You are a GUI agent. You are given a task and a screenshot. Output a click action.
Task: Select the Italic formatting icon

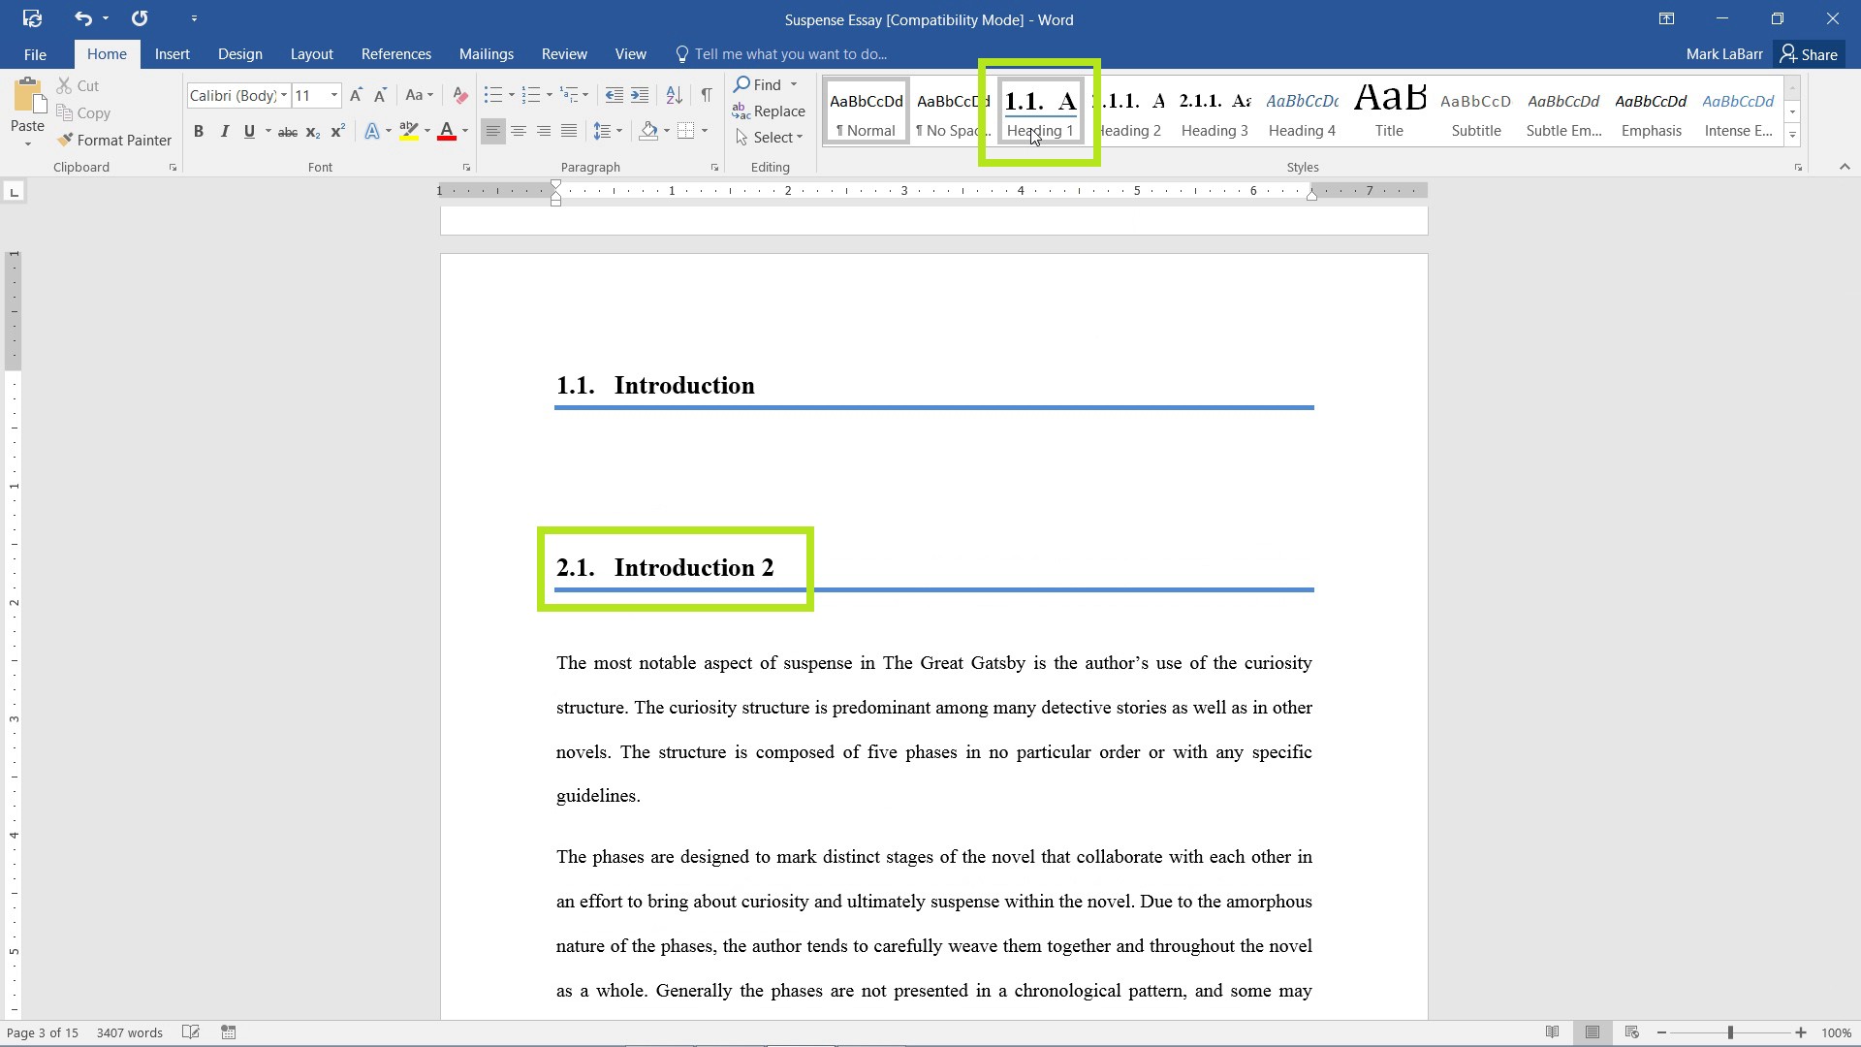pyautogui.click(x=225, y=132)
